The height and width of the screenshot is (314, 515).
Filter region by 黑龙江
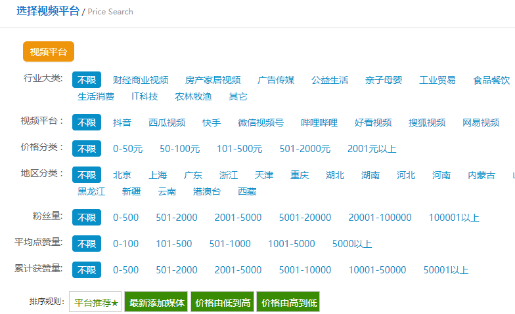91,191
